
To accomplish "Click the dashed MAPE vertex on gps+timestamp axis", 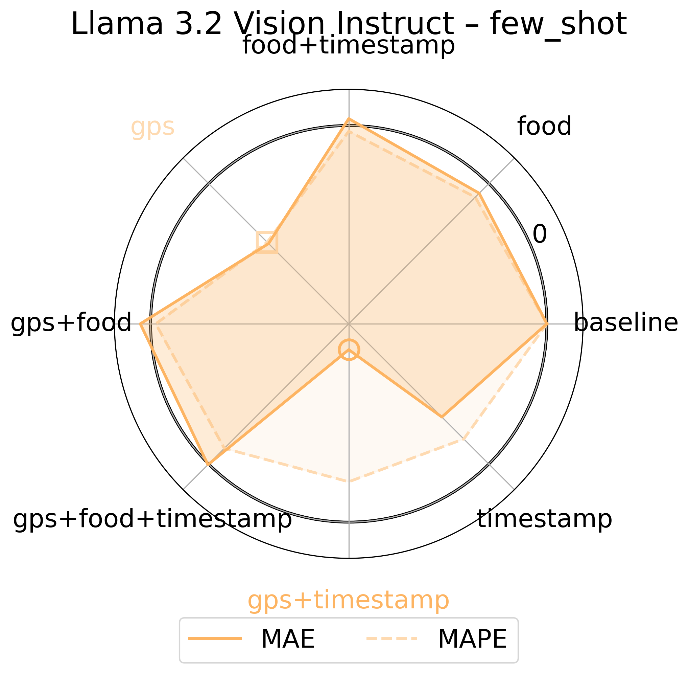I will pyautogui.click(x=349, y=481).
